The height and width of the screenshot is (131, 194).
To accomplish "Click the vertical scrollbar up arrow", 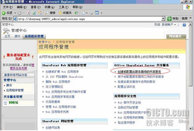I will (191, 24).
